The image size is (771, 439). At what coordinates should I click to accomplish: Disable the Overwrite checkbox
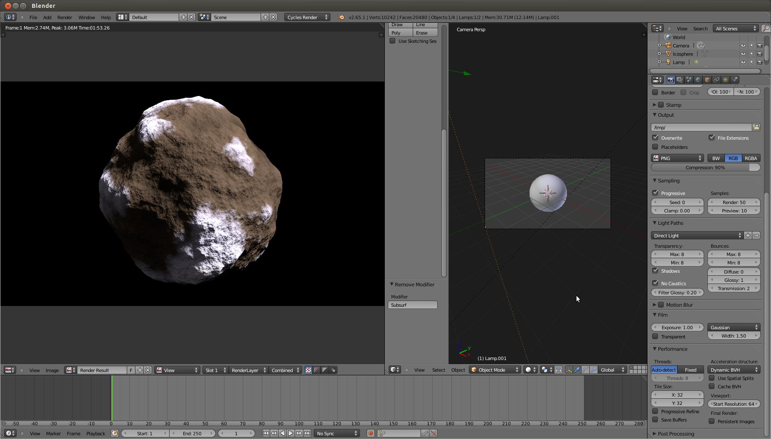pyautogui.click(x=655, y=138)
